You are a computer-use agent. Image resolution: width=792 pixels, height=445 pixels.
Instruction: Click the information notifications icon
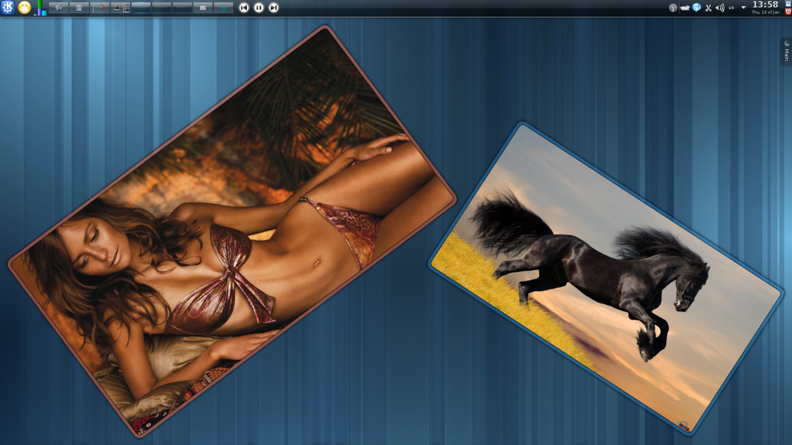coord(673,8)
